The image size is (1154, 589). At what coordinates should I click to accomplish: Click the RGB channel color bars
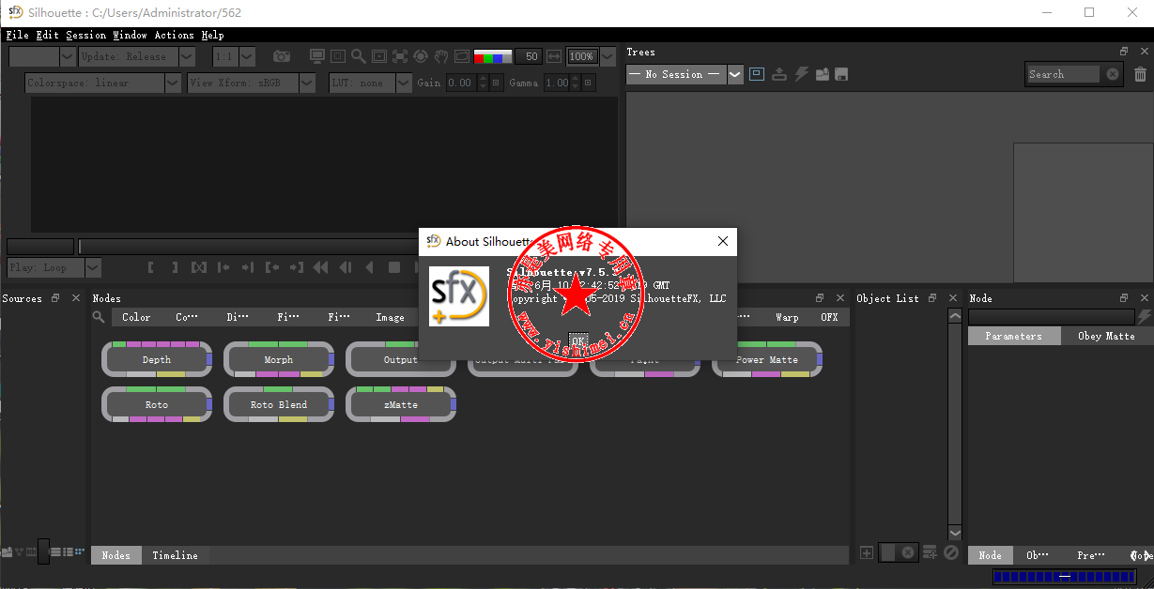click(493, 56)
